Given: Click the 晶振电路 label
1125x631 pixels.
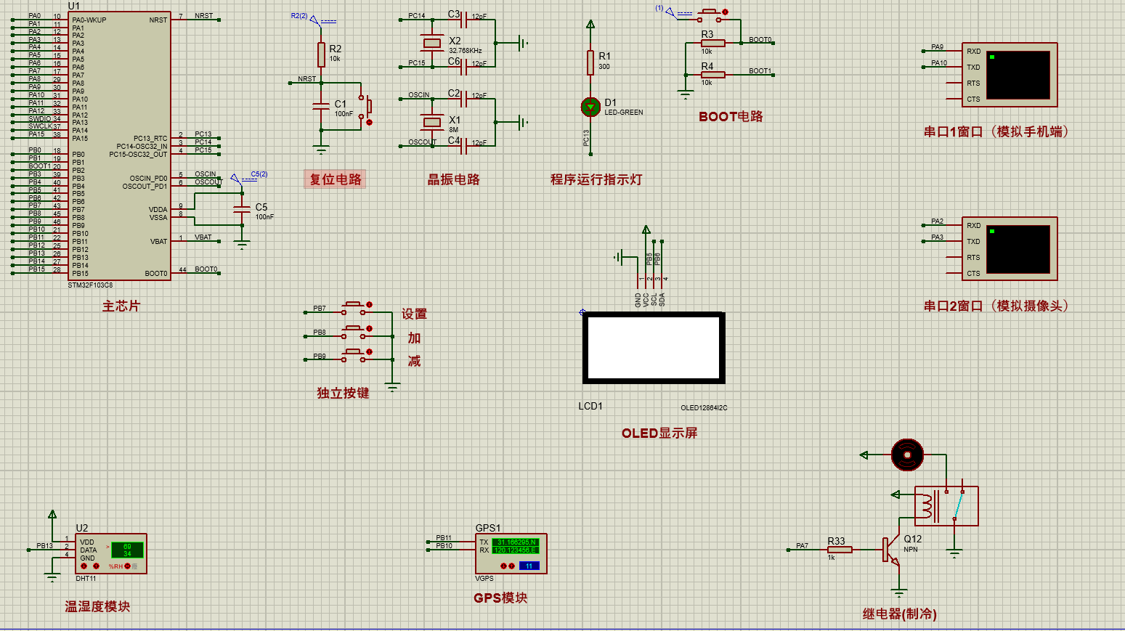Looking at the screenshot, I should click(453, 179).
